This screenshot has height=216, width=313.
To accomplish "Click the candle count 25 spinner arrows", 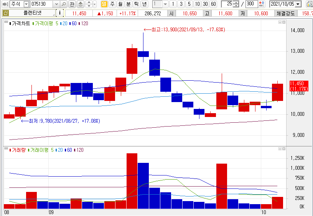I will tap(236, 4).
